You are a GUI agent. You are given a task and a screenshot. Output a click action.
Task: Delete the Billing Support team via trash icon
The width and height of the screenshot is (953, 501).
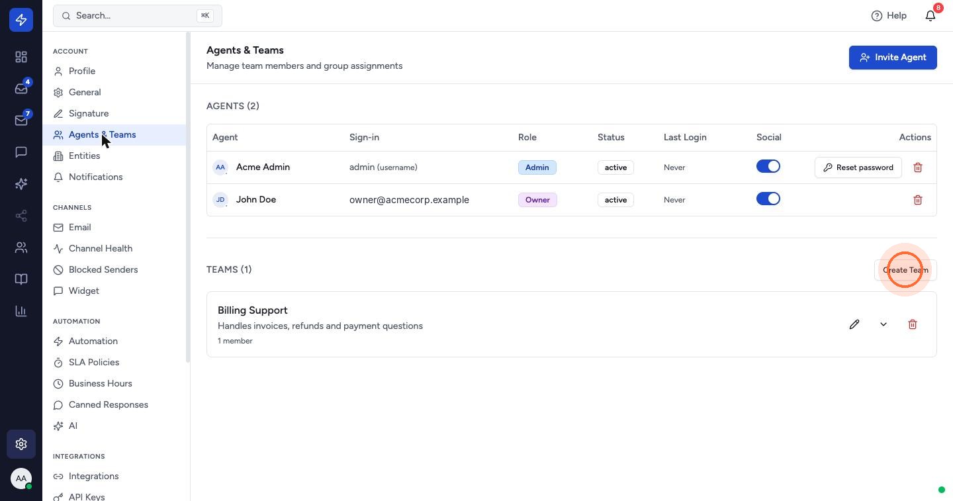(913, 324)
